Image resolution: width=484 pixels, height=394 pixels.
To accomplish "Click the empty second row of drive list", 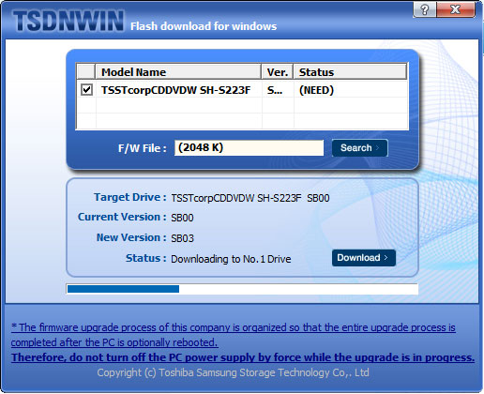I will click(242, 105).
